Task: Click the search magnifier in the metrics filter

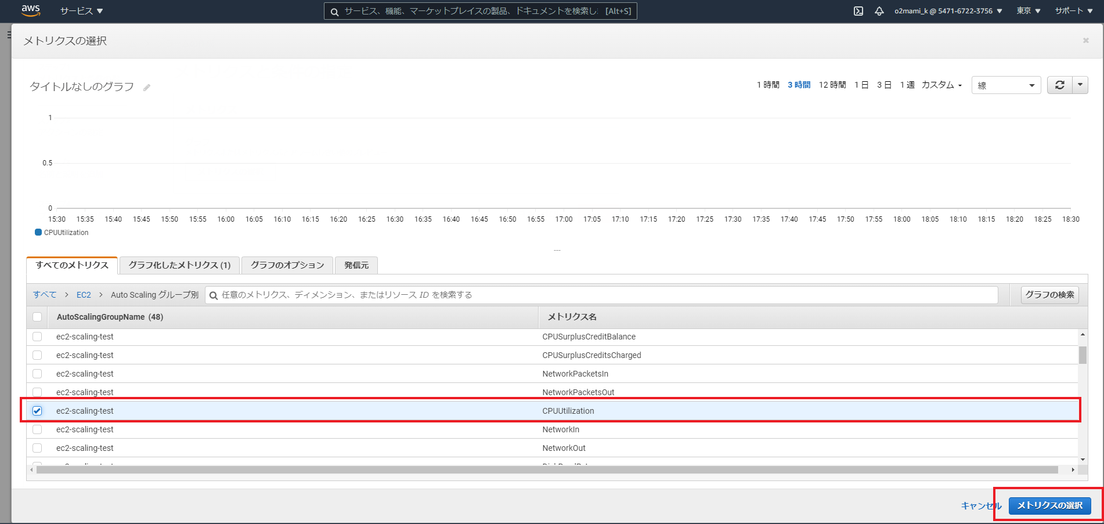Action: pos(214,295)
